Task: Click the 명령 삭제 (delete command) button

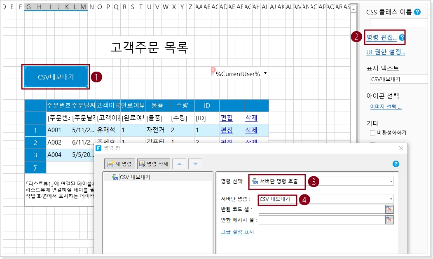Action: (x=153, y=164)
